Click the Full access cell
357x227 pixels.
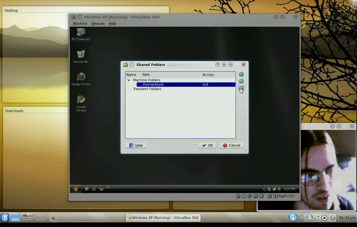tap(205, 84)
